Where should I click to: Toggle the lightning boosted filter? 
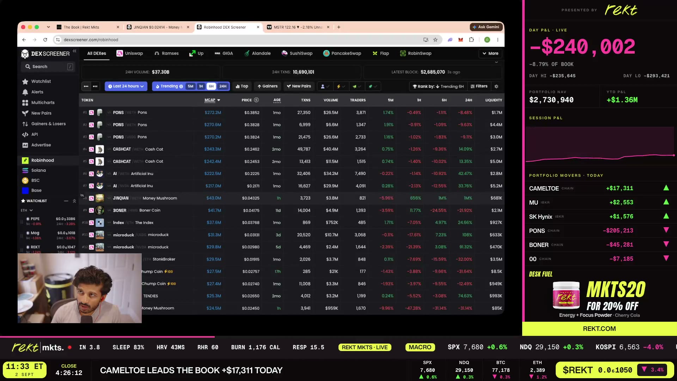pos(341,86)
